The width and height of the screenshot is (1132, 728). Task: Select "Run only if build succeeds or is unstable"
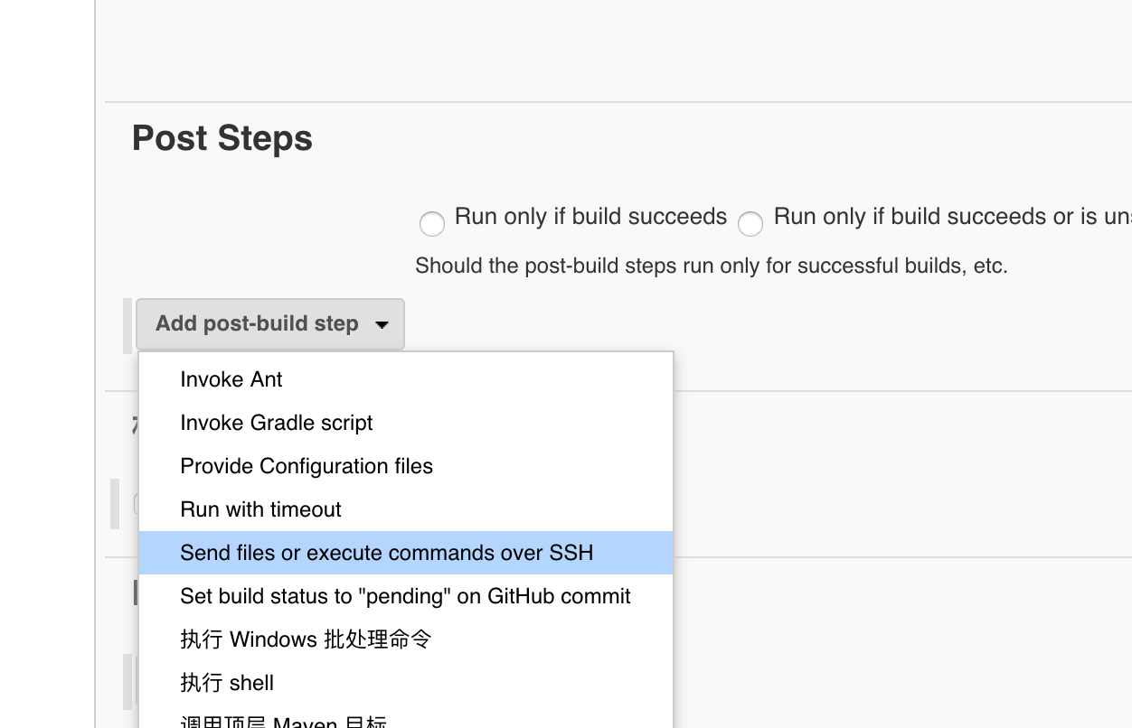point(750,224)
